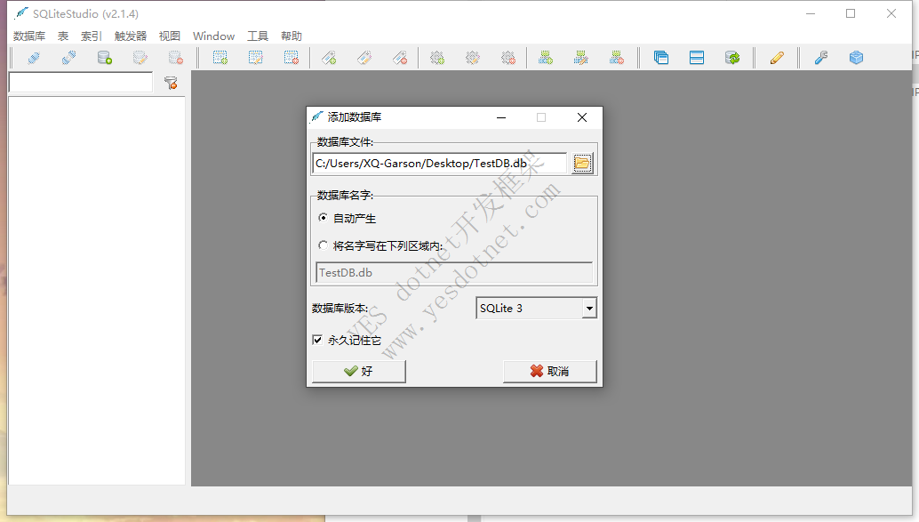Screen dimensions: 919x522
Task: Click the create index toolbar icon
Action: 329,58
